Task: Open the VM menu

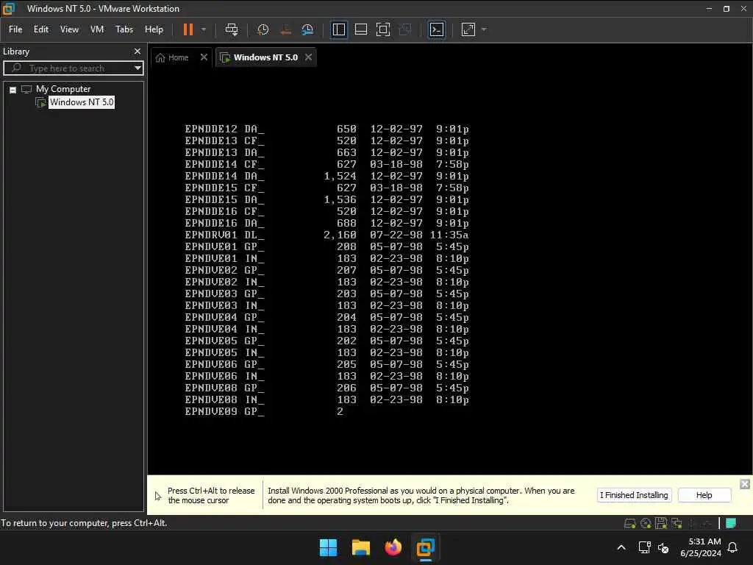Action: point(97,29)
